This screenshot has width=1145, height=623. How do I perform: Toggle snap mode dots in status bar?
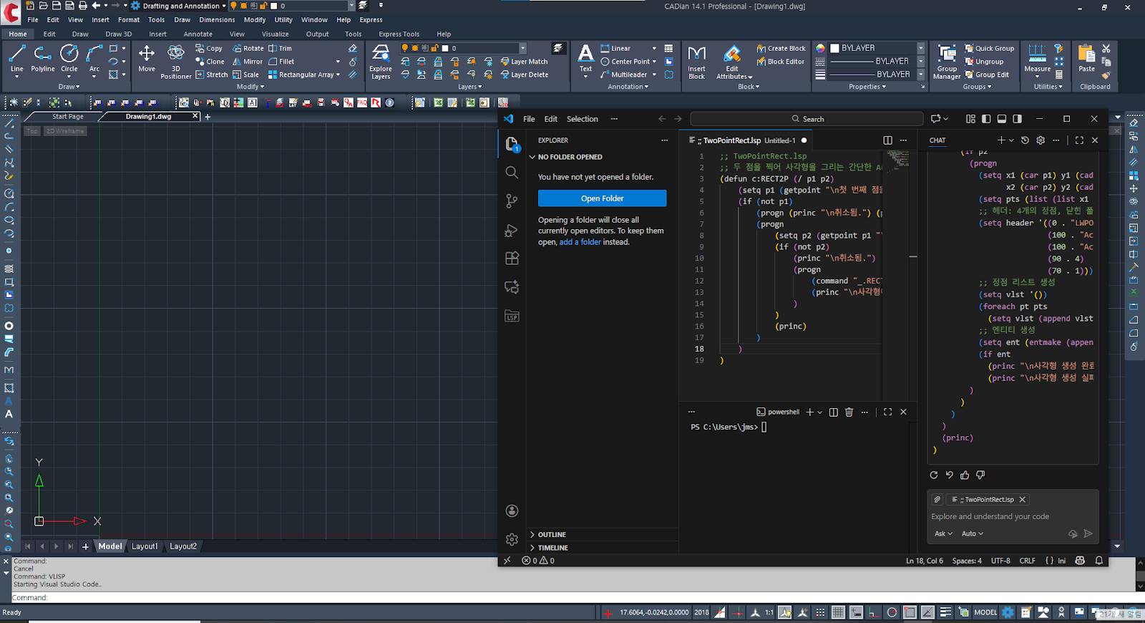pos(820,612)
